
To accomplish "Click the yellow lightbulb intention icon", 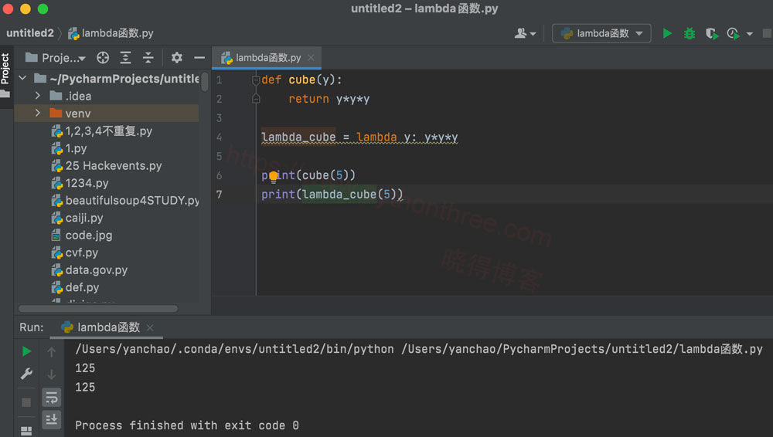I will click(x=274, y=176).
